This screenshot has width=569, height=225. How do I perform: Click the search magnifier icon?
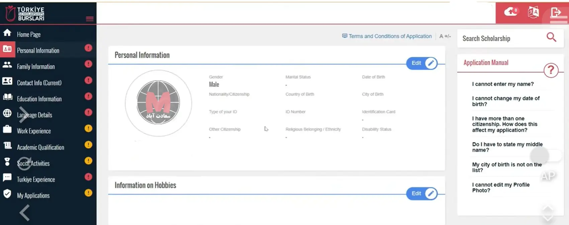(x=551, y=37)
